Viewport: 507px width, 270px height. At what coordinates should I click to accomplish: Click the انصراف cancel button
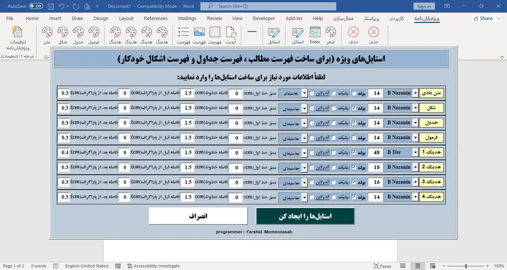pos(198,216)
